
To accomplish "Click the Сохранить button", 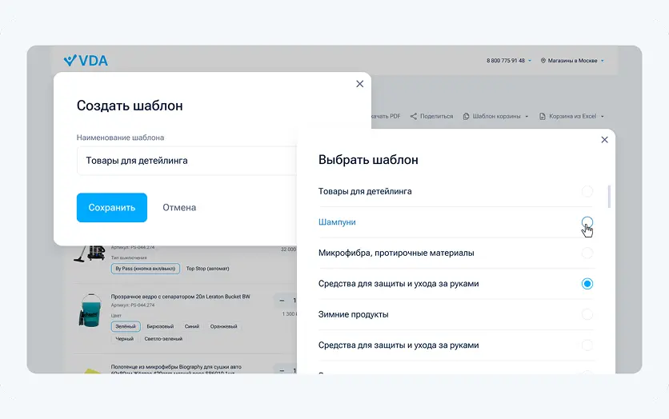I will point(112,208).
